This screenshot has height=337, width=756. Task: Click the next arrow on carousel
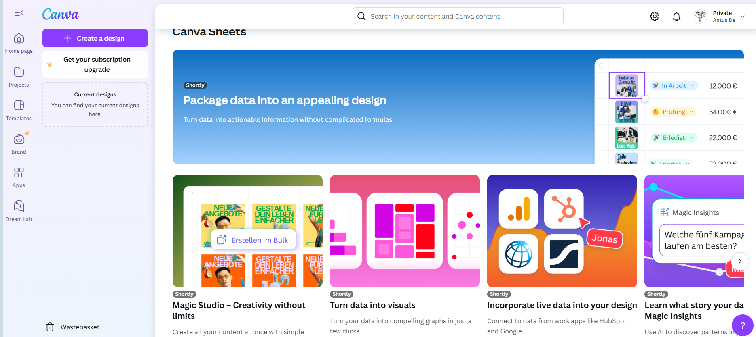(740, 261)
